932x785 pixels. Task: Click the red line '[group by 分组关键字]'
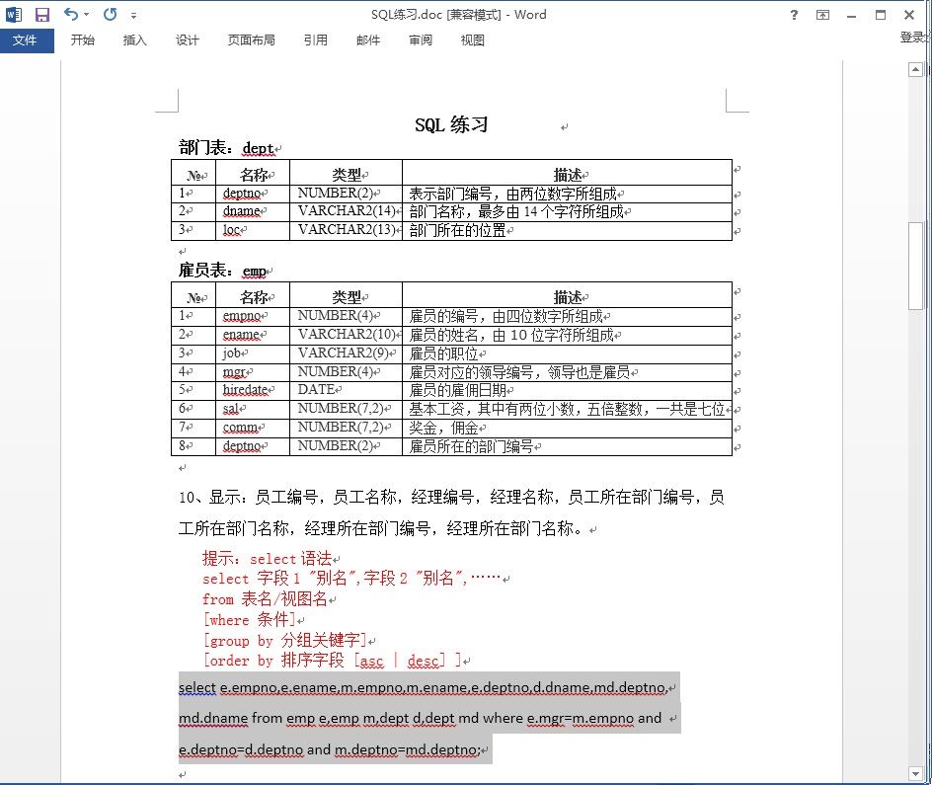[284, 640]
